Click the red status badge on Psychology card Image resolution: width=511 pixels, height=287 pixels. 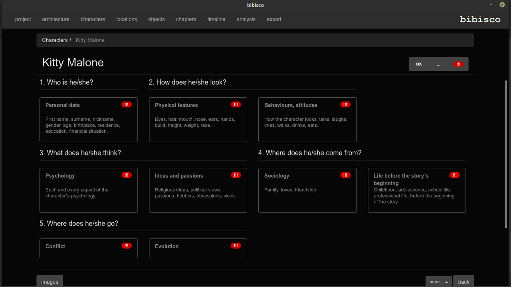[127, 175]
